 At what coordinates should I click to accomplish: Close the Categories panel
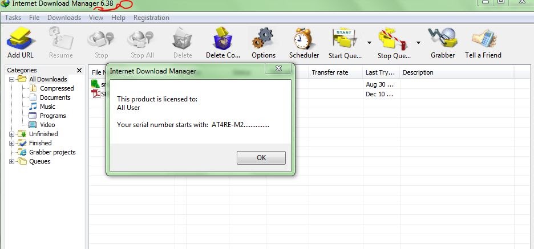[x=79, y=71]
